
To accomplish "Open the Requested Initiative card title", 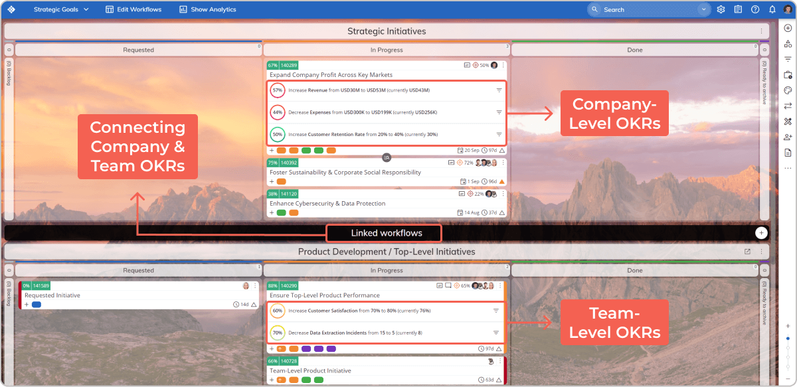I will point(52,295).
